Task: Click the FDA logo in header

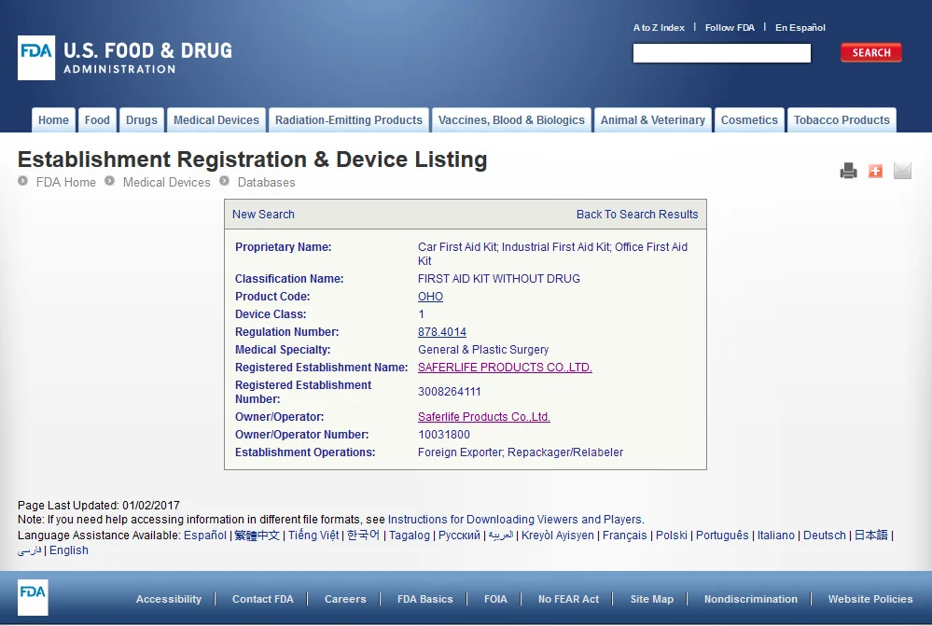Action: click(125, 58)
